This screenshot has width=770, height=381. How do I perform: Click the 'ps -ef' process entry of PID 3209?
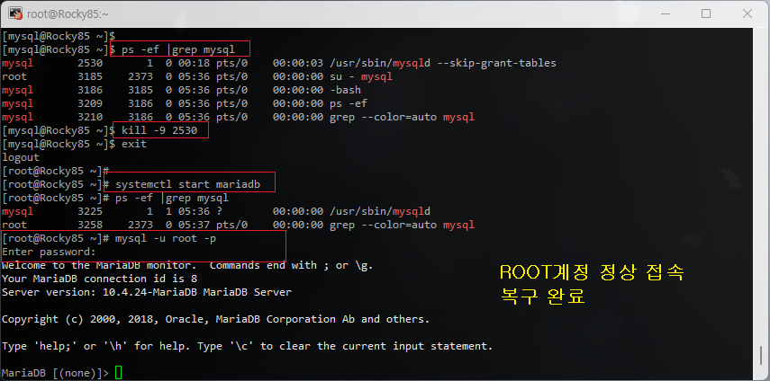[349, 104]
